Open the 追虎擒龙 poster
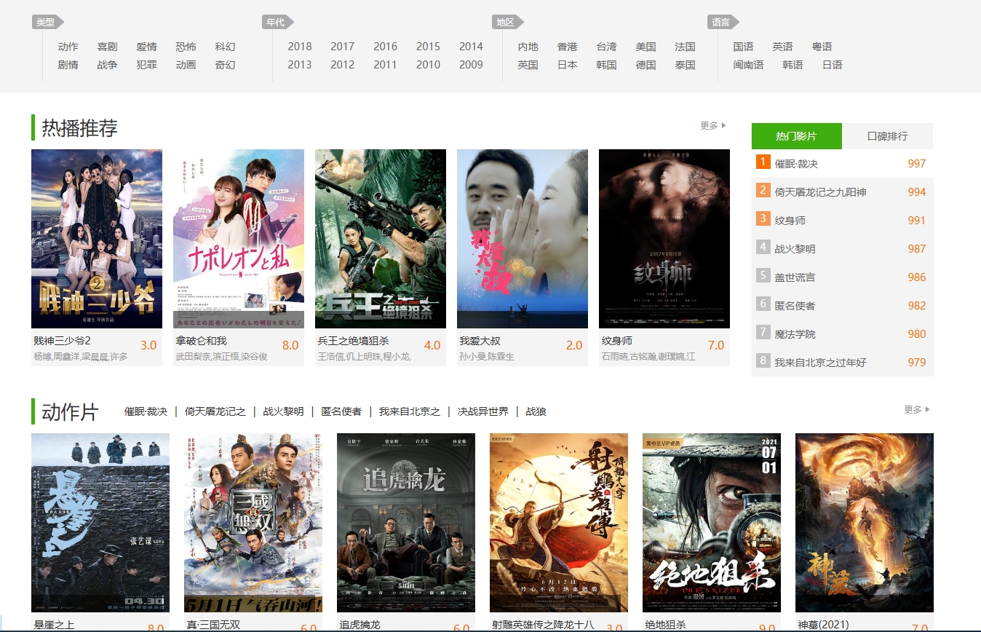Viewport: 981px width, 632px height. pos(406,523)
